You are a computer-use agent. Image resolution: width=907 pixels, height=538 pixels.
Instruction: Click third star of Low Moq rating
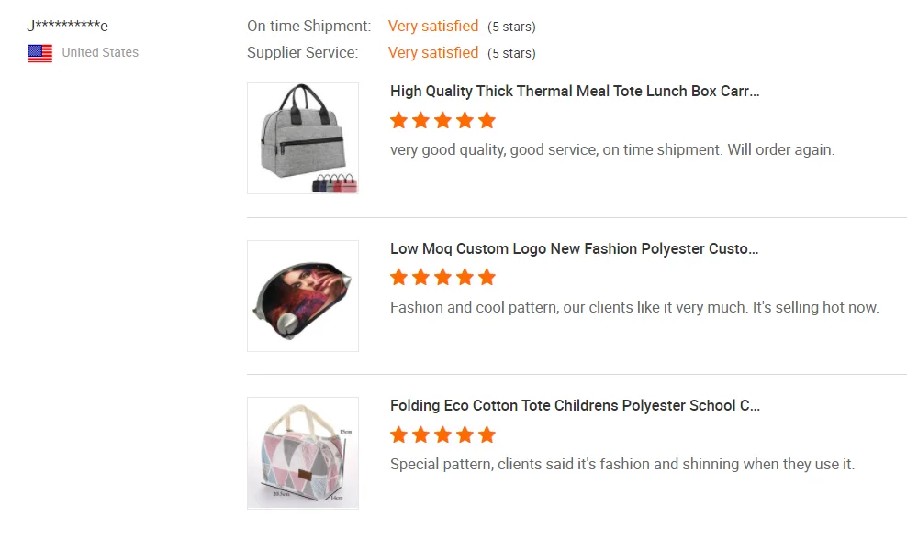[442, 277]
